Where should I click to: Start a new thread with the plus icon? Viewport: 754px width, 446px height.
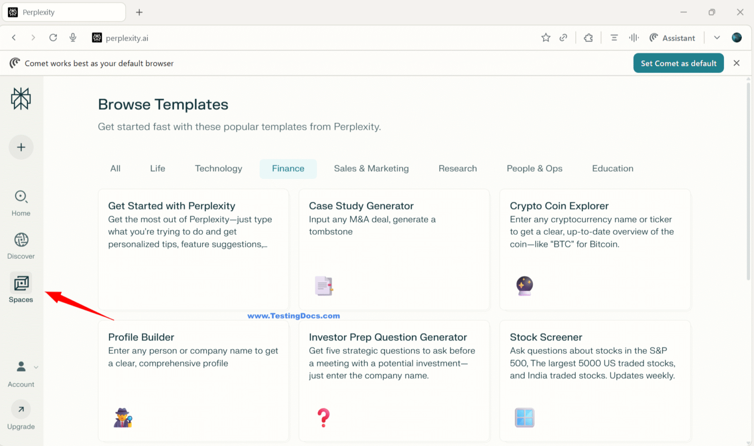click(21, 147)
